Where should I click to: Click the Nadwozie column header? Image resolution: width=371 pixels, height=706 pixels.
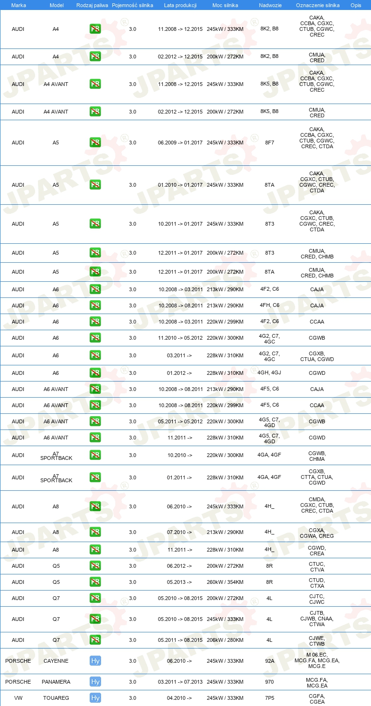pyautogui.click(x=269, y=5)
